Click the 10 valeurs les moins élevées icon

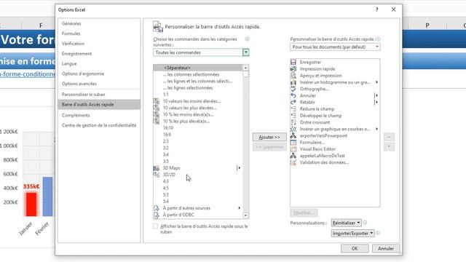pos(157,101)
